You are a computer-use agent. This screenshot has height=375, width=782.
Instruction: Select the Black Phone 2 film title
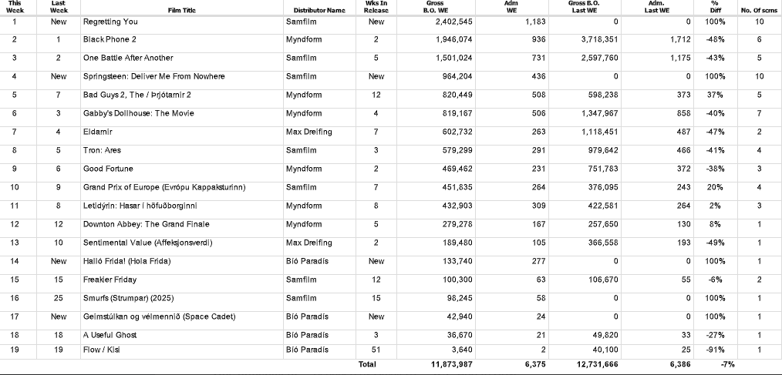point(110,39)
